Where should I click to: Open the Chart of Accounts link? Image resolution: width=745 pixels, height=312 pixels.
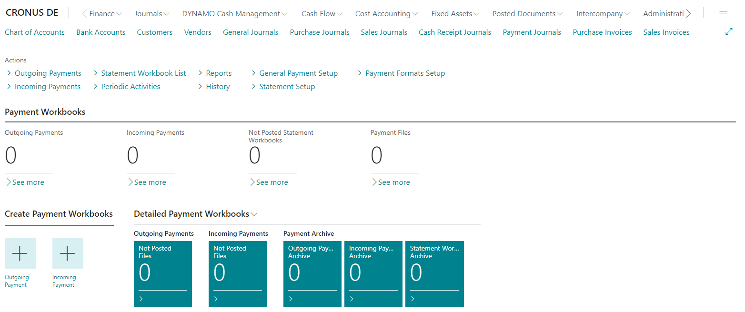click(35, 32)
